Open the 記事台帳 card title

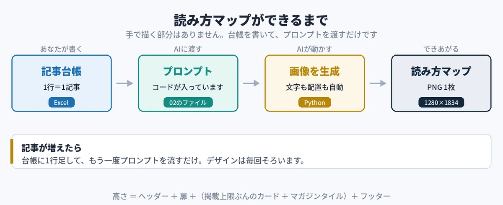(62, 71)
